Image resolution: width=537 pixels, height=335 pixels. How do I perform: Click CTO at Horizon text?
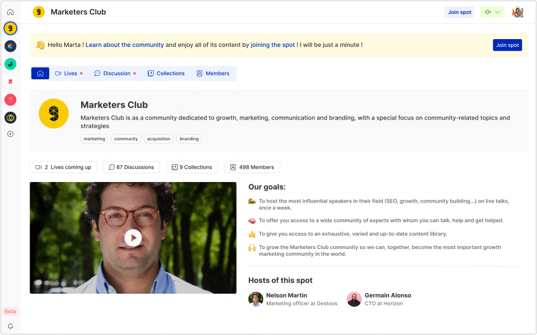click(x=384, y=304)
